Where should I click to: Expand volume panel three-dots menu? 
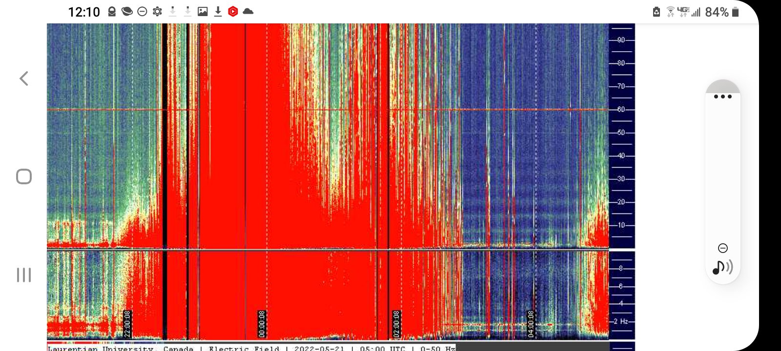click(x=722, y=97)
